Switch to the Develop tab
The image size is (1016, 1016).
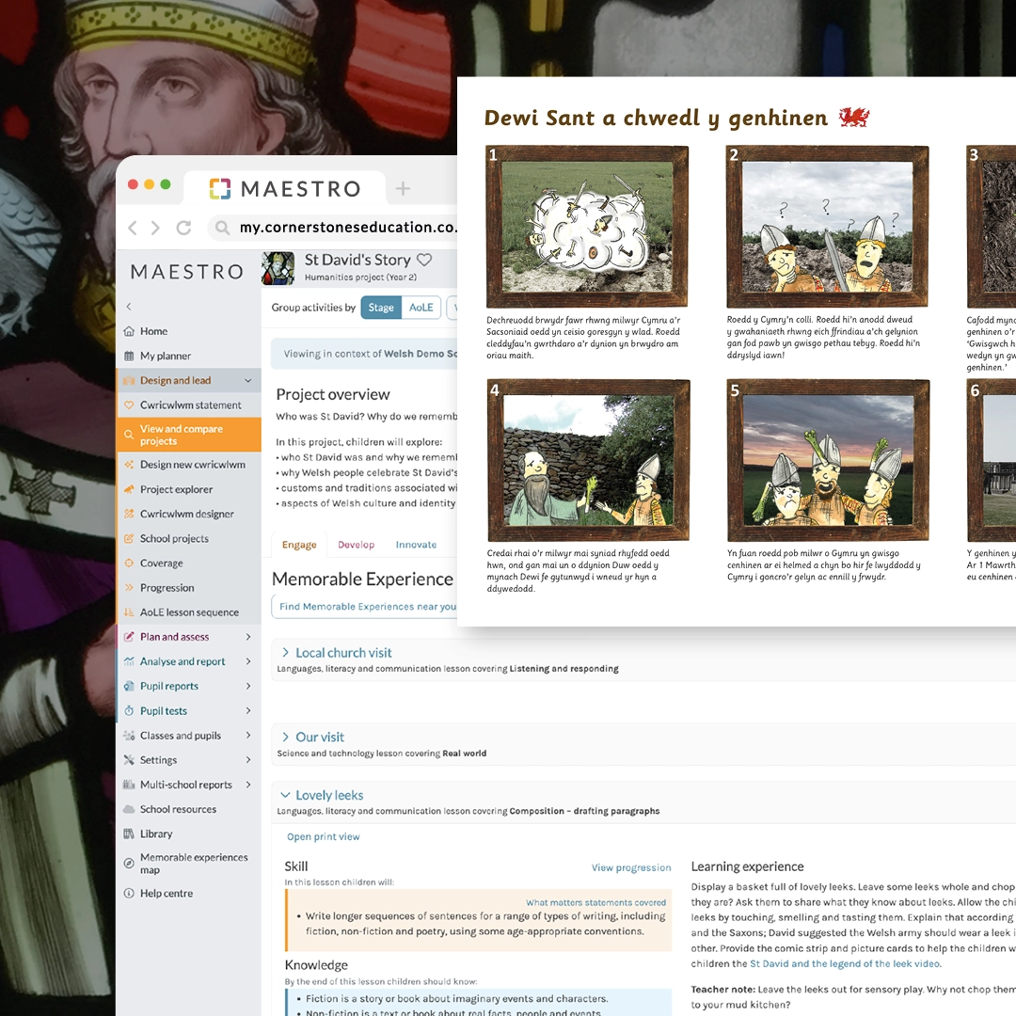pos(357,545)
